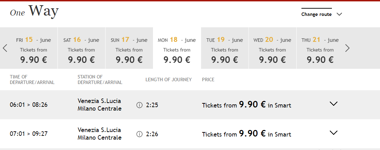The width and height of the screenshot is (380, 150).
Task: Choose the TUE 19 June date tab
Action: point(225,48)
